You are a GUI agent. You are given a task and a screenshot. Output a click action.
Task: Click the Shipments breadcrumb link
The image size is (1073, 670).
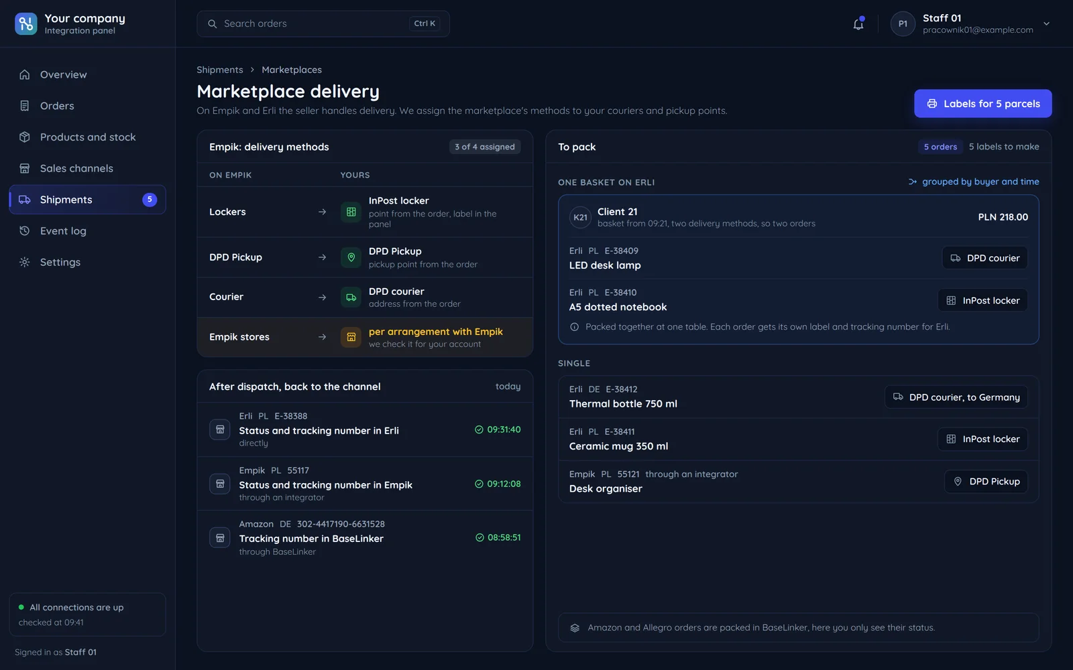tap(220, 70)
